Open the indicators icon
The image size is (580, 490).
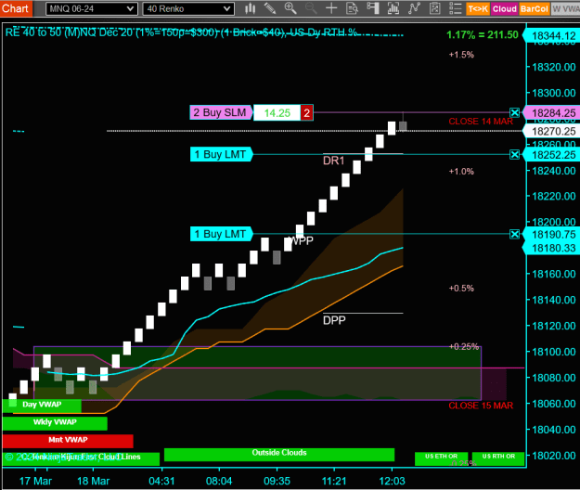(x=414, y=8)
